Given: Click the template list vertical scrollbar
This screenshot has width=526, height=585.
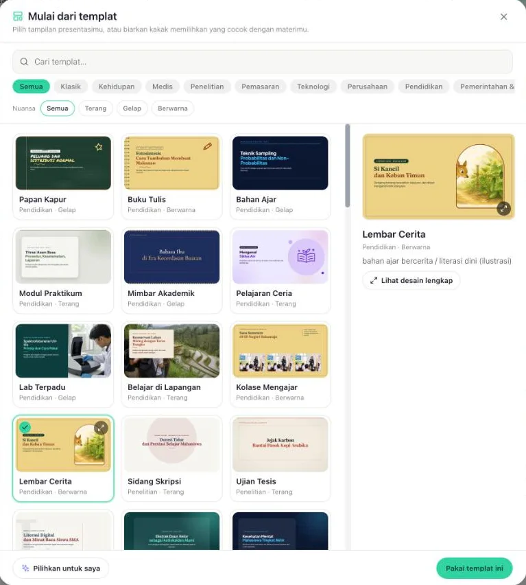Looking at the screenshot, I should [348, 165].
